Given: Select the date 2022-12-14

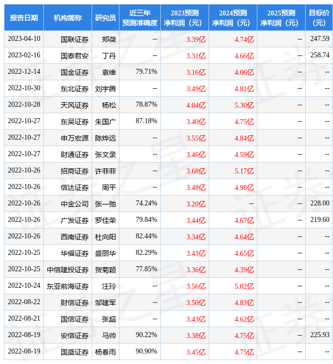Looking at the screenshot, I should [x=24, y=72].
